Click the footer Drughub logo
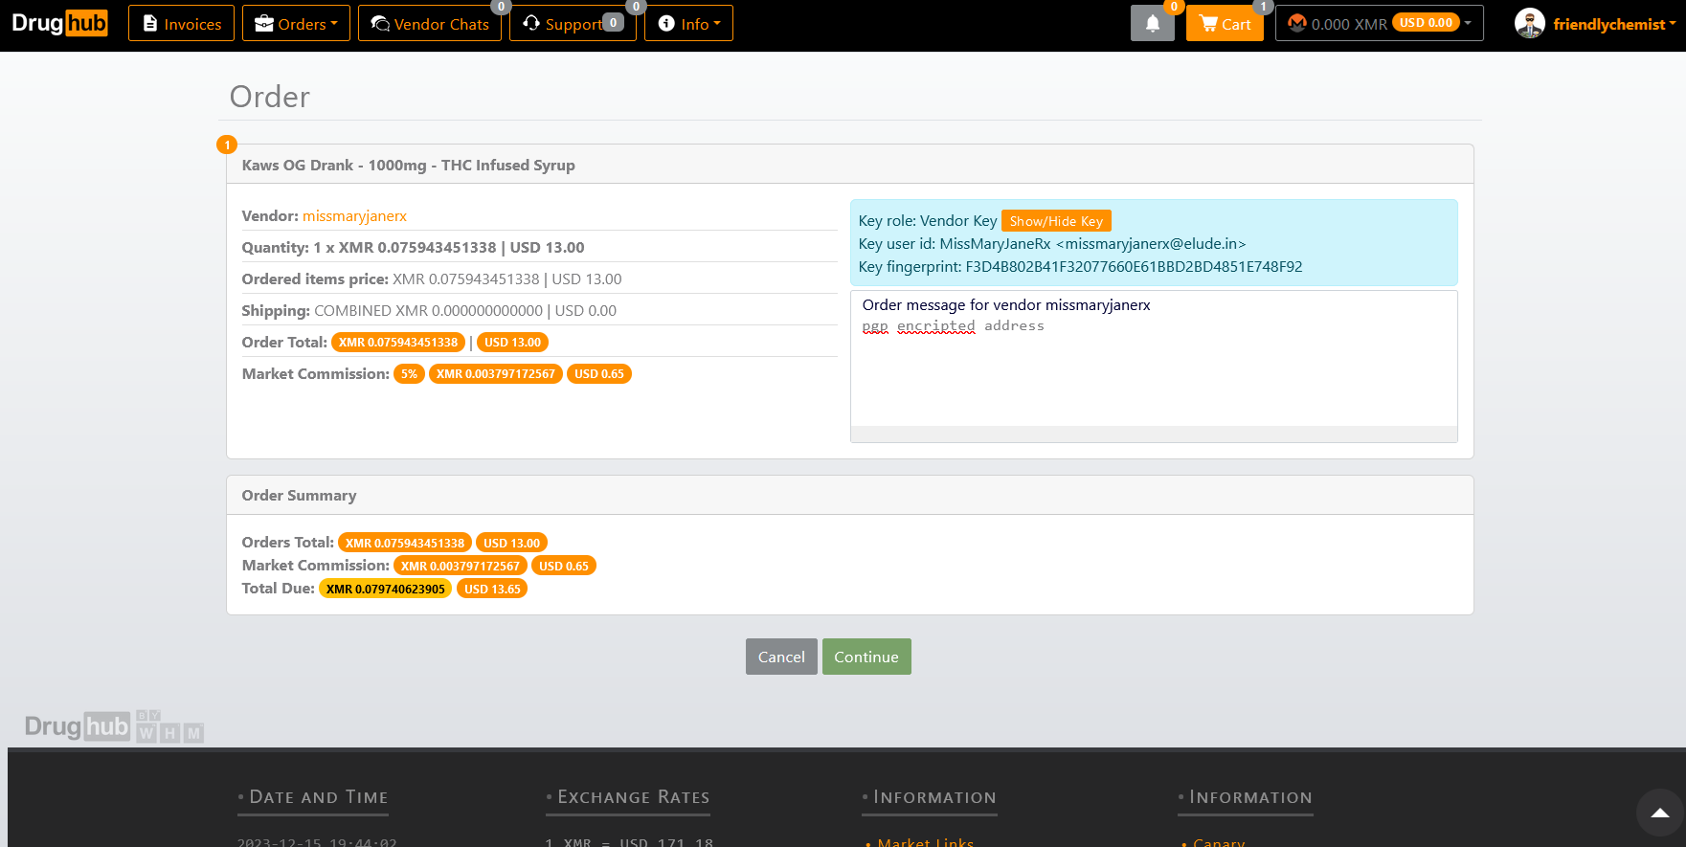 click(x=115, y=727)
